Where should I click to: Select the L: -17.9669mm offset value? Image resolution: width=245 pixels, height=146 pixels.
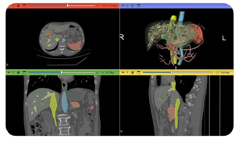pyautogui.click(x=220, y=73)
